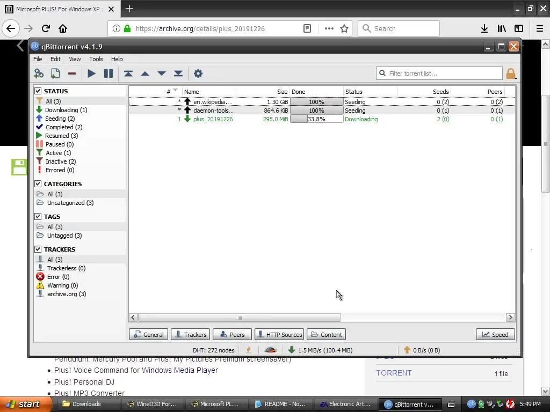Image resolution: width=550 pixels, height=412 pixels.
Task: Click the torrent list horizontal scrollbar thumb
Action: point(240,318)
